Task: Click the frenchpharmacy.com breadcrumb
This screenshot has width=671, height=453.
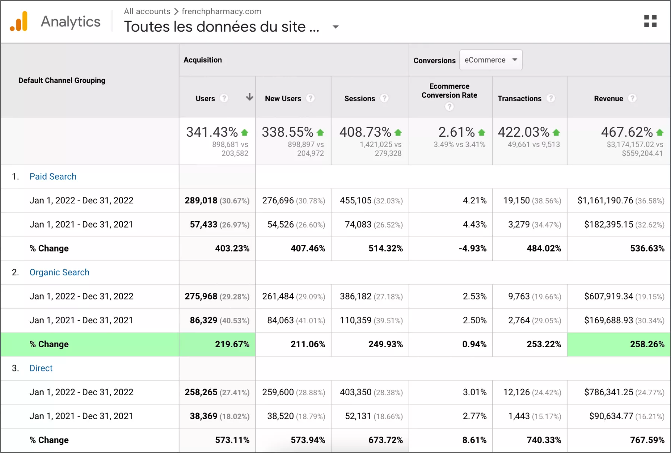Action: point(221,11)
